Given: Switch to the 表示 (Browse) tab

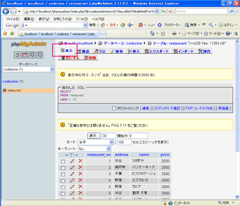Looking at the screenshot, I should coord(67,51).
